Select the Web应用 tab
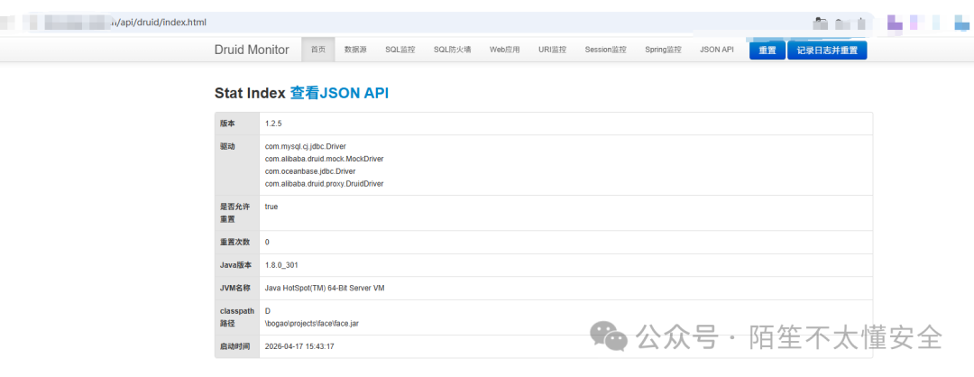 click(504, 50)
